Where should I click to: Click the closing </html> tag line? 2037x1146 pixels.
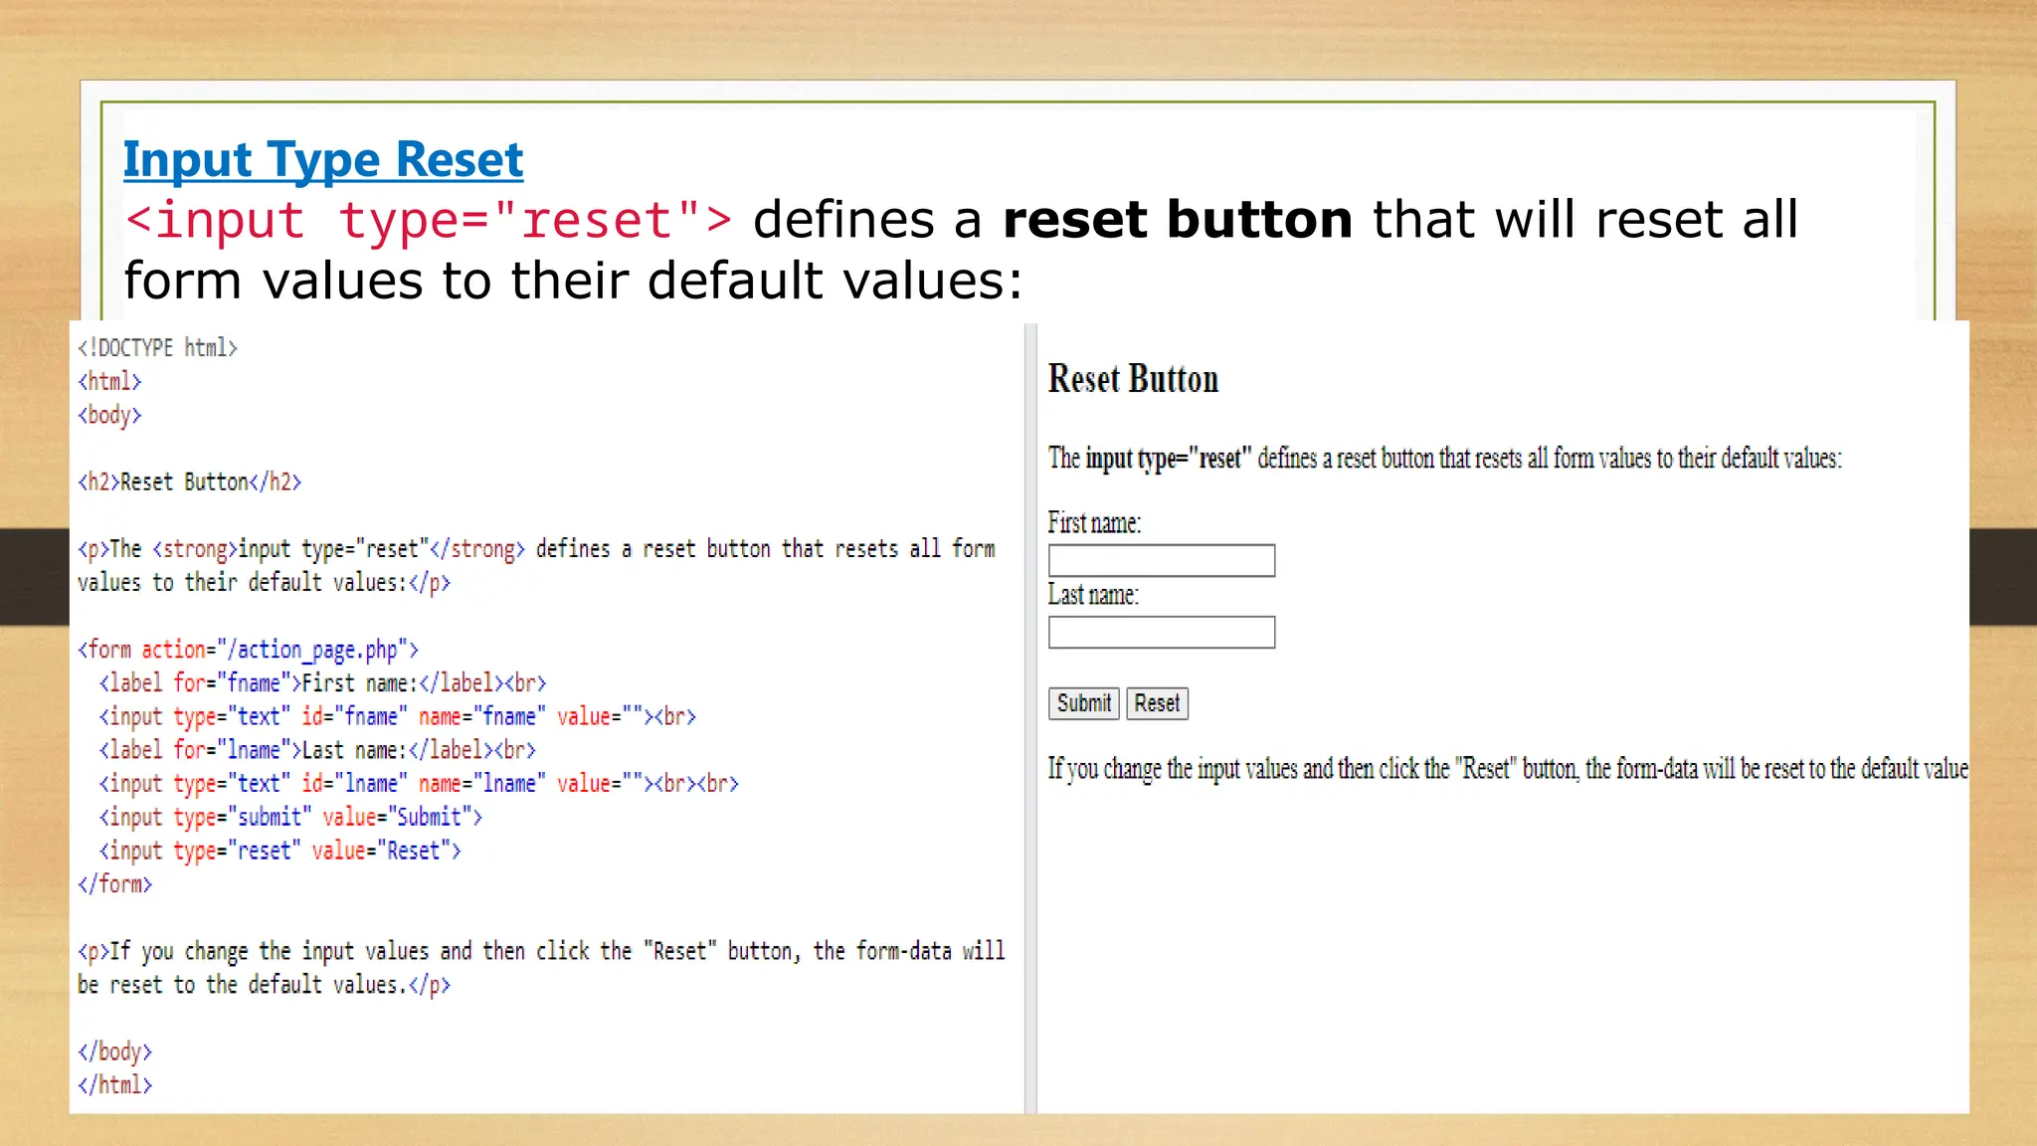pyautogui.click(x=114, y=1085)
